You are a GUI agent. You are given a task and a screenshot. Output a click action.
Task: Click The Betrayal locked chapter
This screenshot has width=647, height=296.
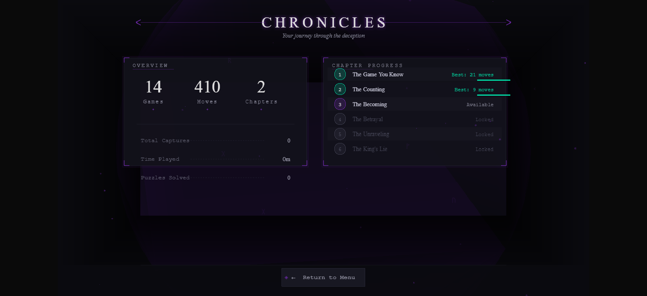coord(415,119)
